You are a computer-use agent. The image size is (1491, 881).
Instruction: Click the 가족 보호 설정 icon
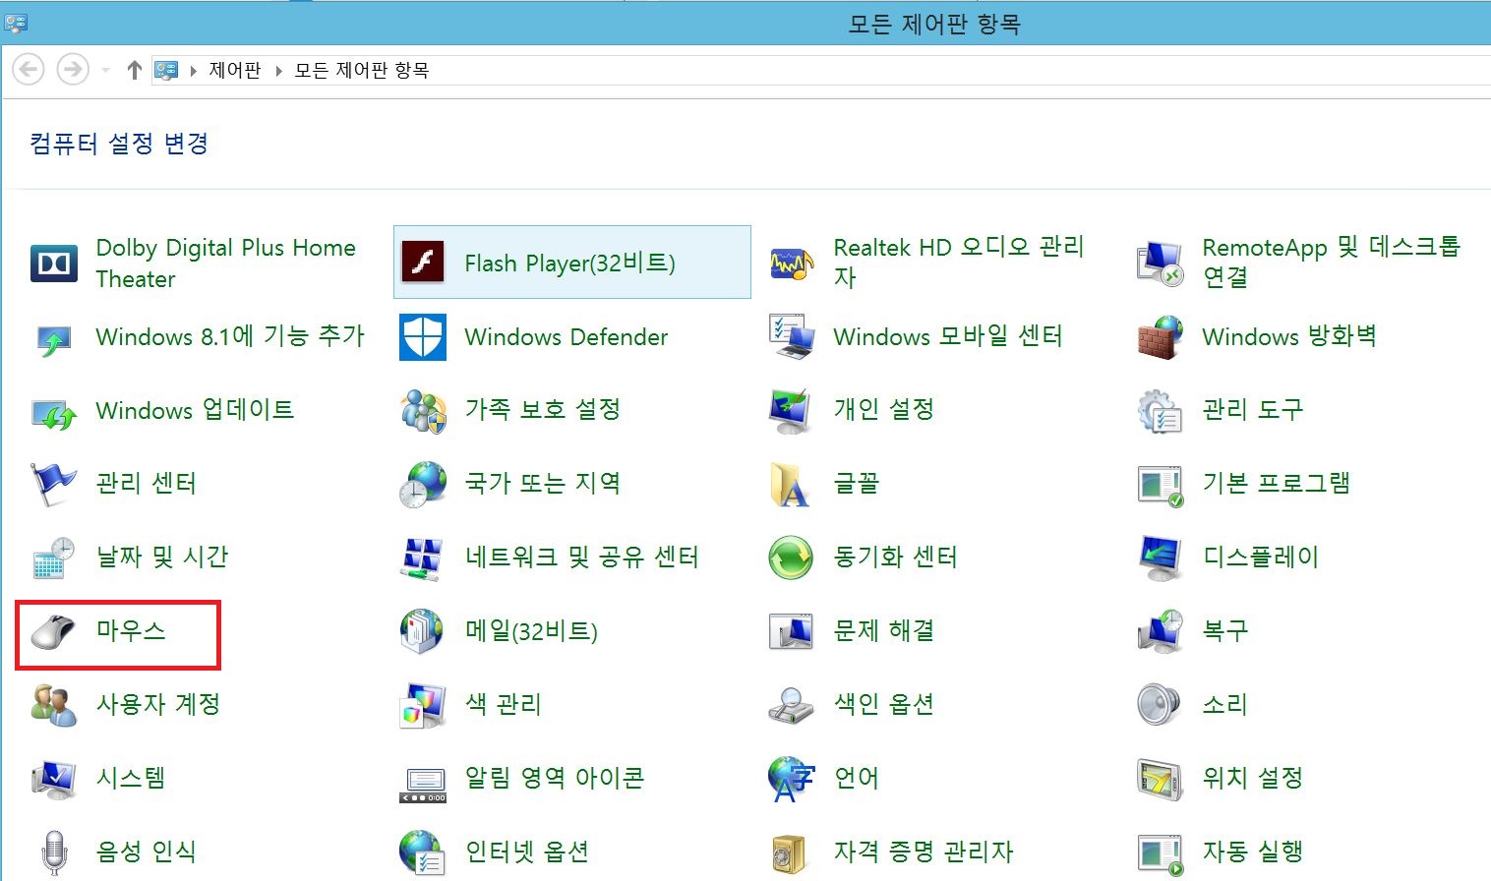pos(423,411)
